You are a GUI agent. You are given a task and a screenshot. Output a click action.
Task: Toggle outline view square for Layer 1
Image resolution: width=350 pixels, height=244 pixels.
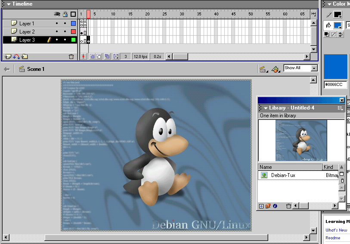pos(73,24)
